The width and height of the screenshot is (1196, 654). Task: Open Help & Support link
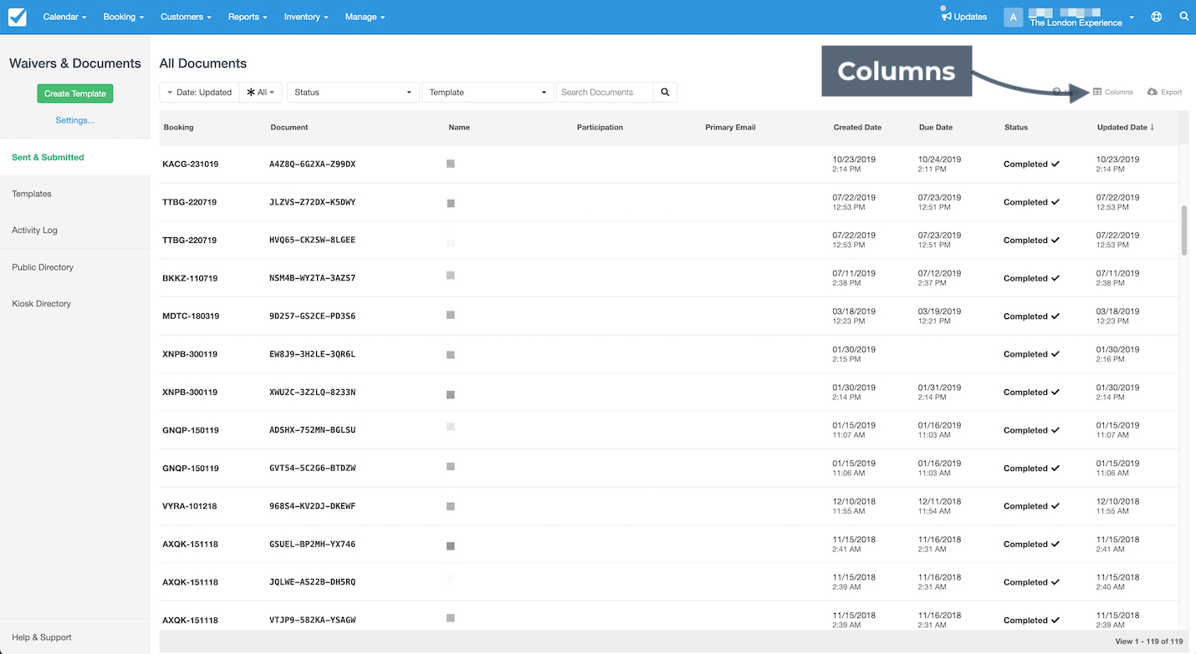coord(42,637)
